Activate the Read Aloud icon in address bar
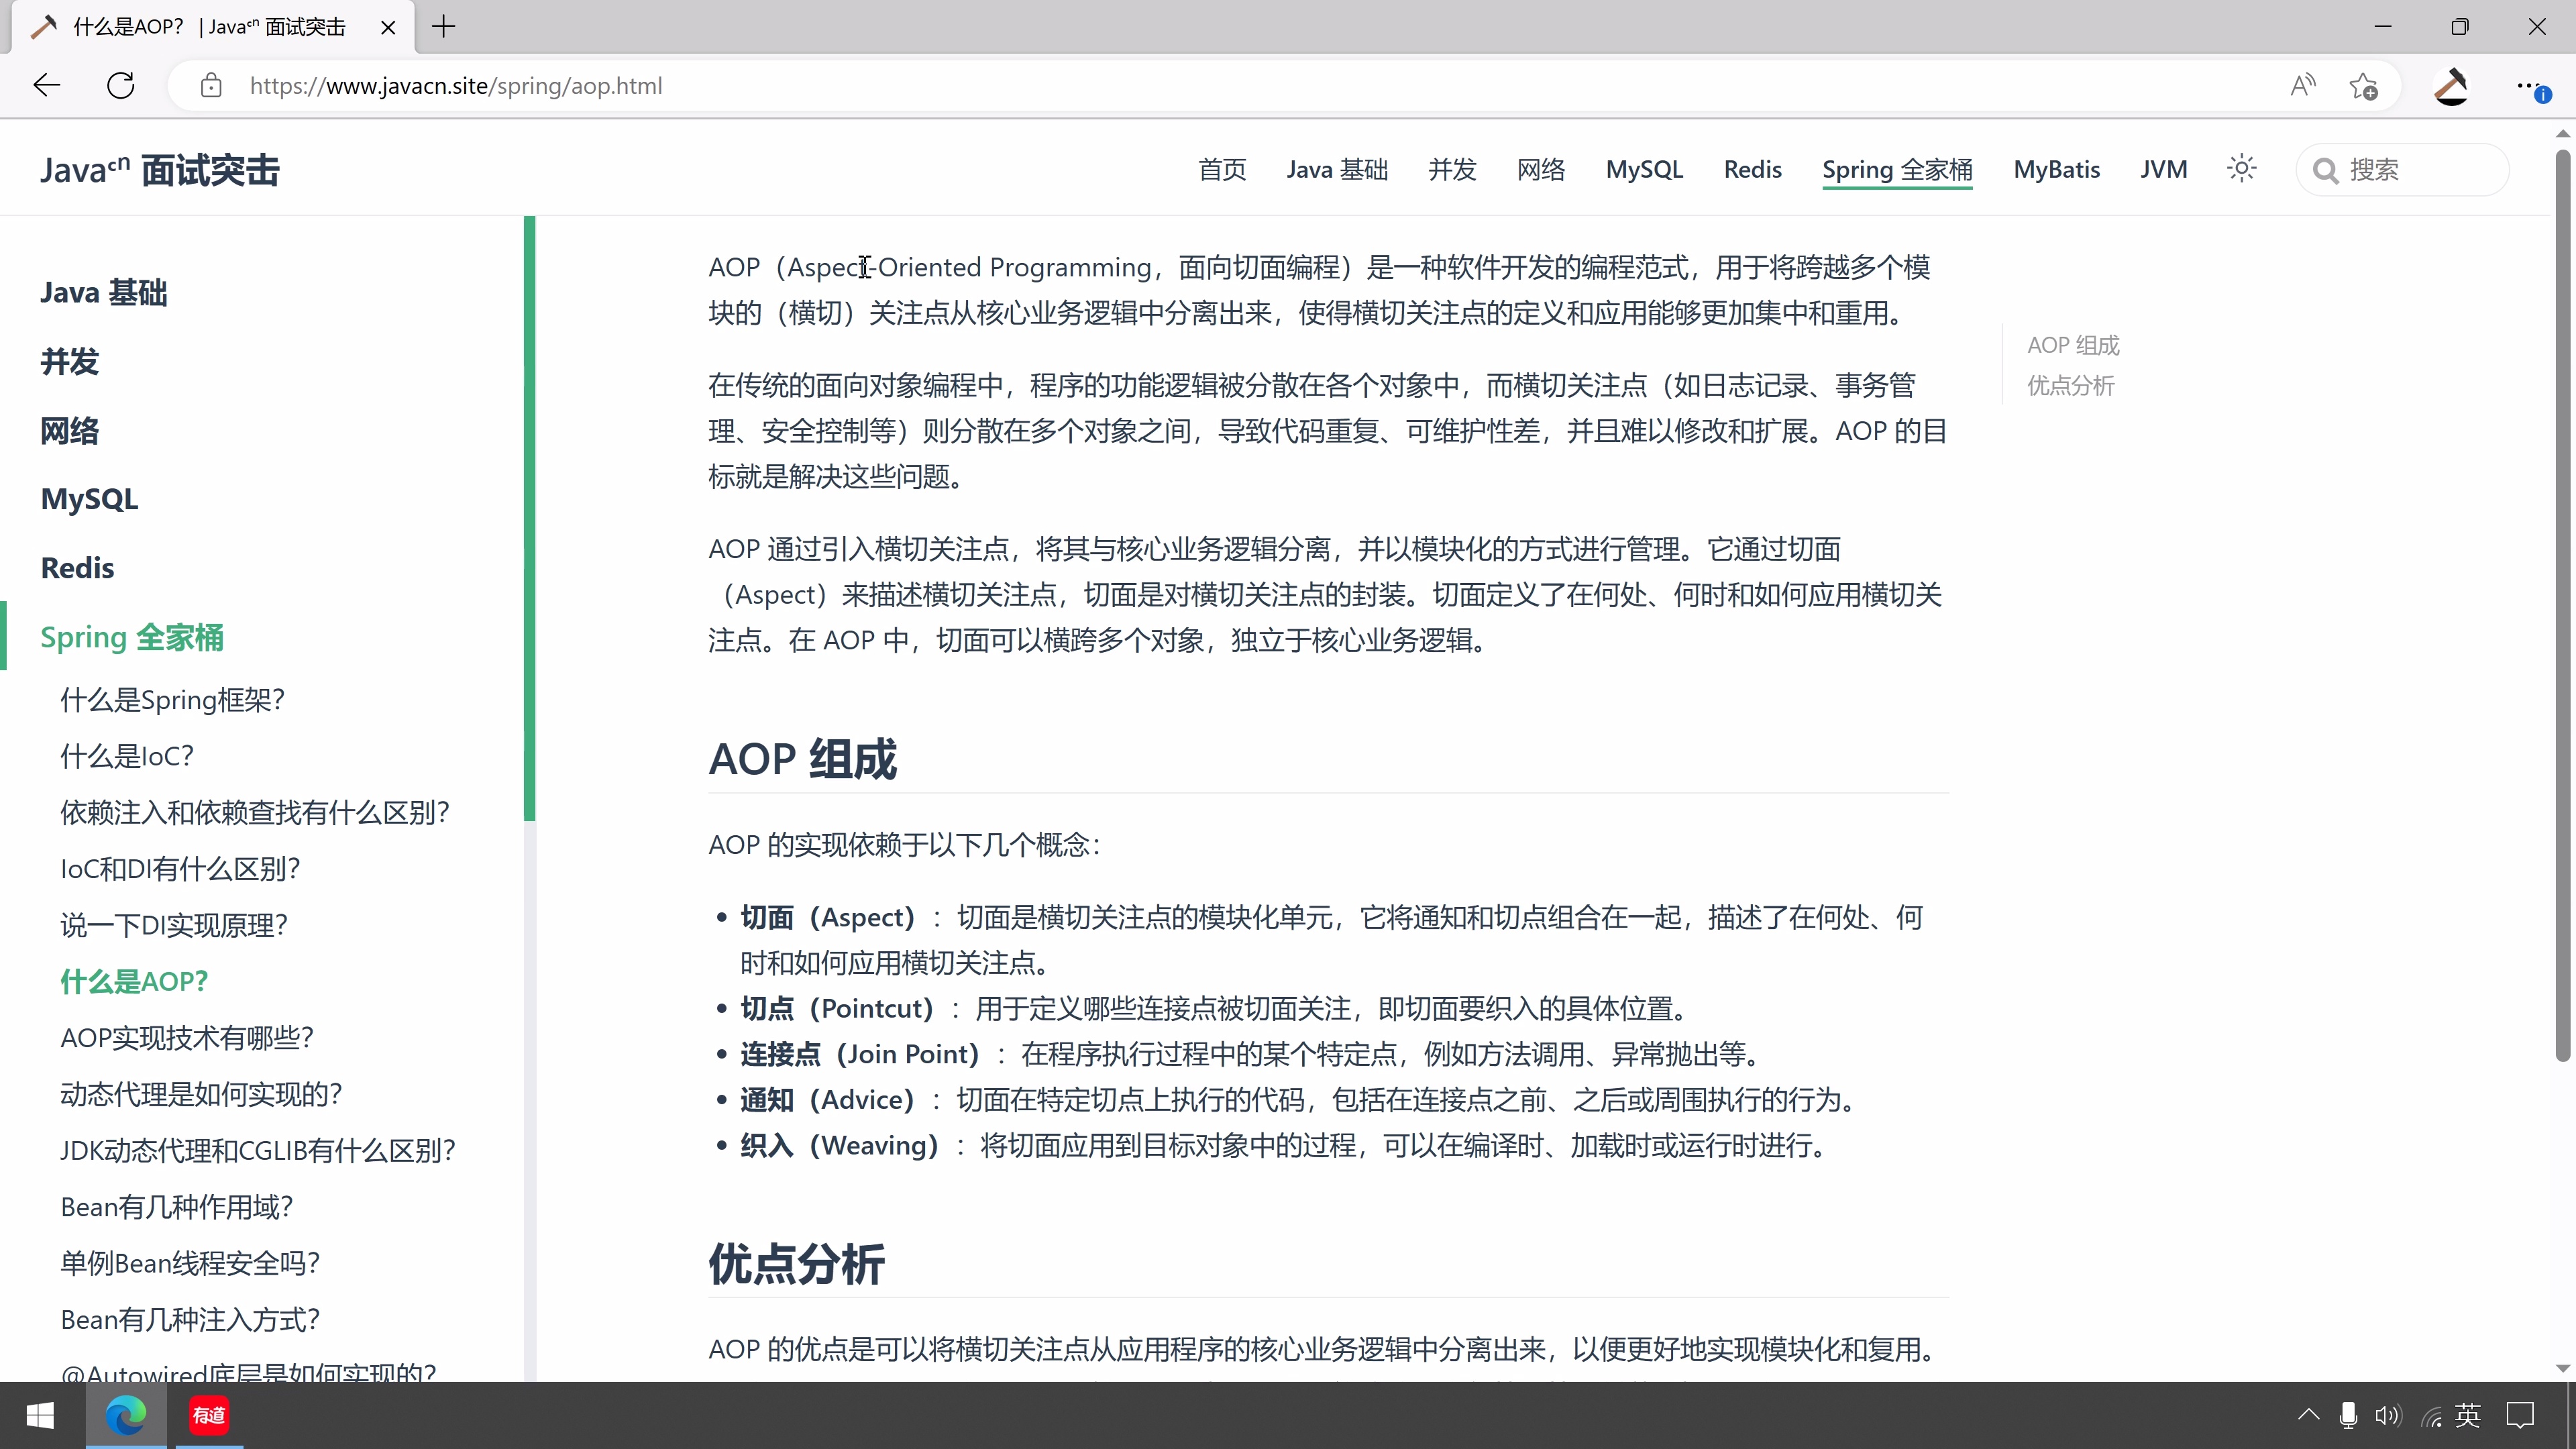 click(x=2302, y=85)
